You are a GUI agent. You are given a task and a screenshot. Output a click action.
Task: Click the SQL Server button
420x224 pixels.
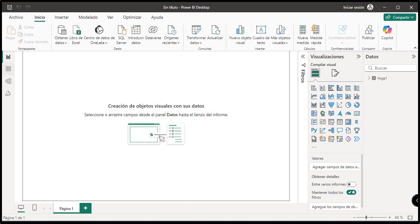122,35
